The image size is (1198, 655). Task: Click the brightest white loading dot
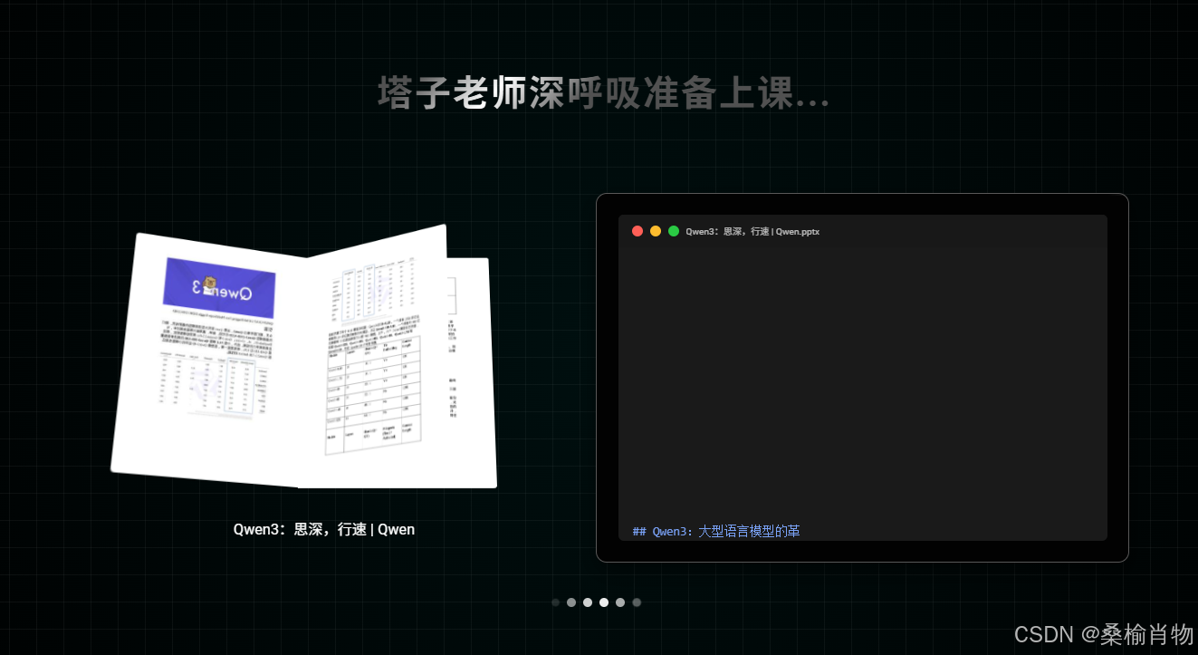[604, 602]
